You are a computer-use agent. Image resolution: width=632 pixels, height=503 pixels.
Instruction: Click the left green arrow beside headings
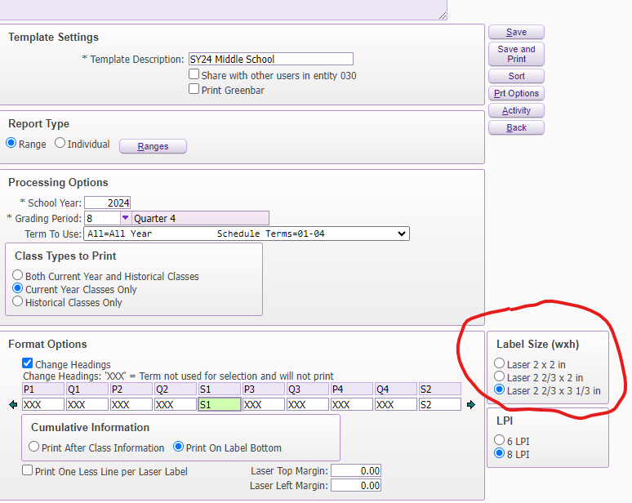tap(13, 404)
